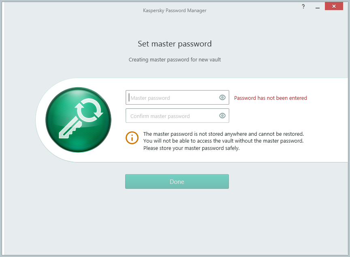Minimize the Kaspersky Password Manager window
The width and height of the screenshot is (350, 257).
point(318,7)
